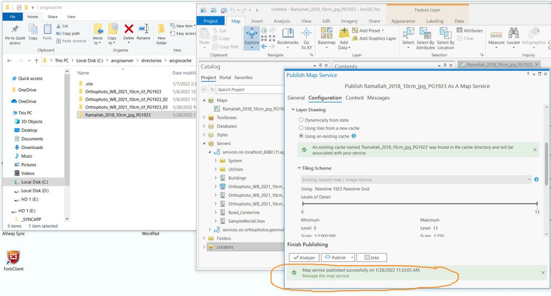Screen dimensions: 551x296
Task: Open the Project tab in ArcGIS Pro
Action: click(211, 21)
